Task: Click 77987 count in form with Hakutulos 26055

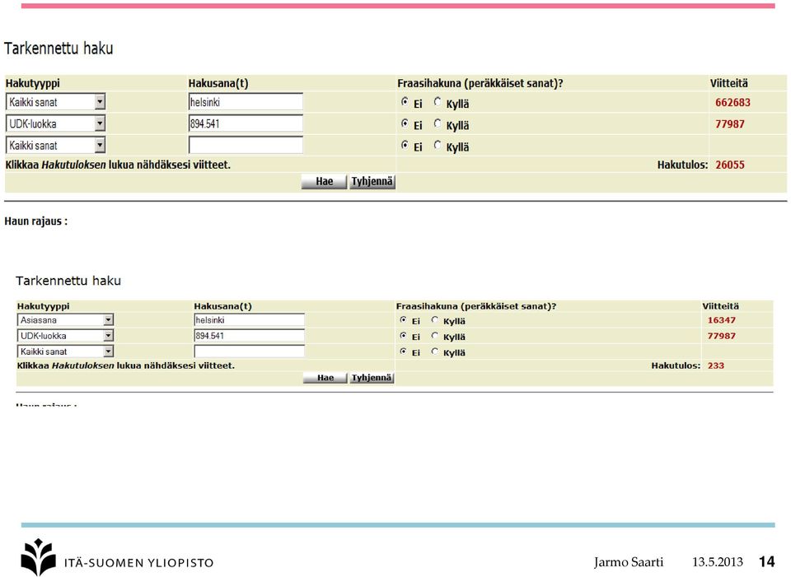Action: coord(729,124)
